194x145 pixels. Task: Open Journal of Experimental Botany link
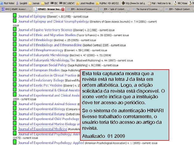click(x=41, y=114)
